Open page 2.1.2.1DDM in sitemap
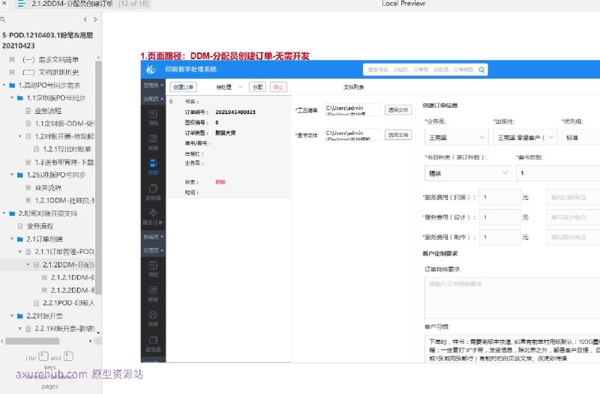The height and width of the screenshot is (394, 600). point(73,277)
